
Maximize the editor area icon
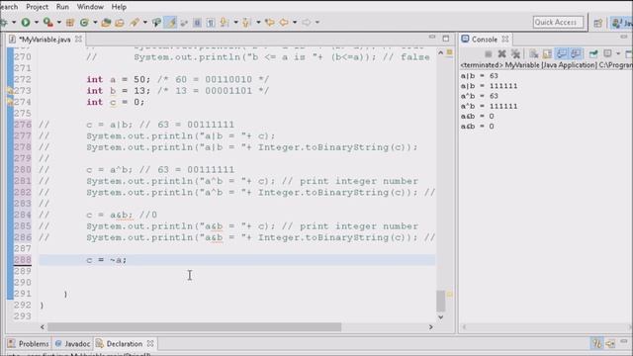[446, 39]
